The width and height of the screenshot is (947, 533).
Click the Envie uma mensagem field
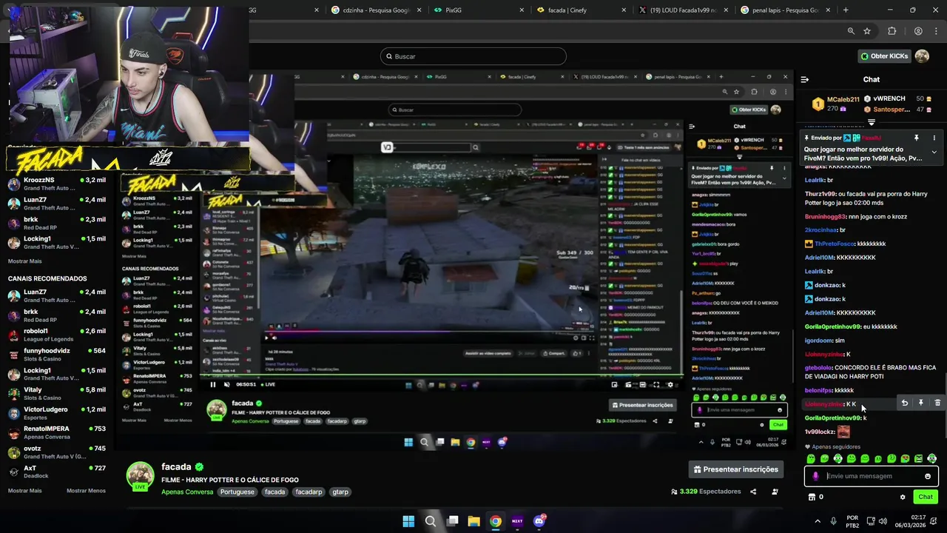point(872,476)
